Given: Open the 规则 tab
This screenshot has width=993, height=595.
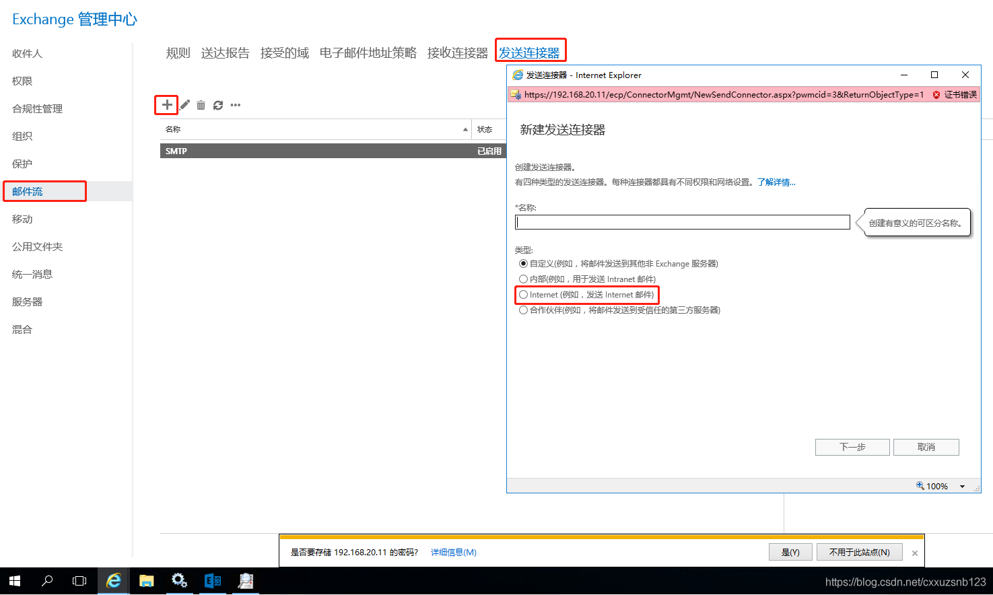Looking at the screenshot, I should point(178,53).
